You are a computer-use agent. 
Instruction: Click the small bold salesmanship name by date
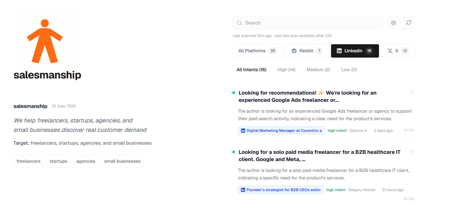tap(30, 106)
